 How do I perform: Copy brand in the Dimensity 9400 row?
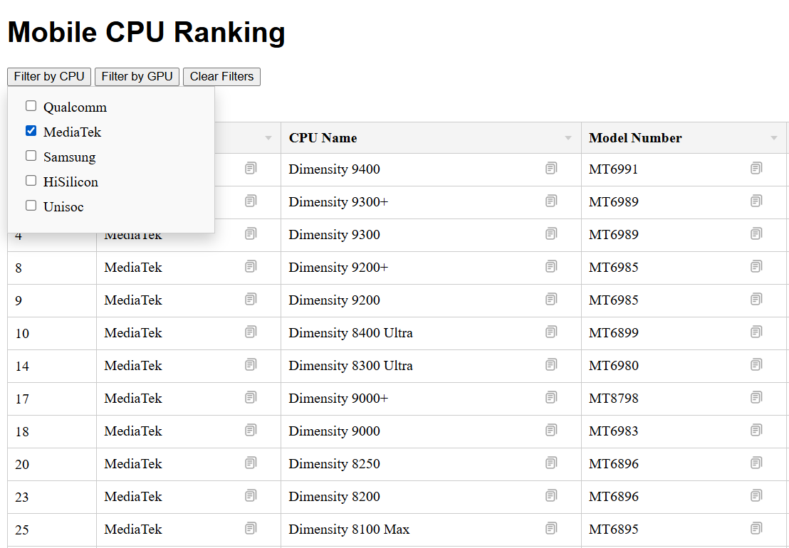point(251,169)
